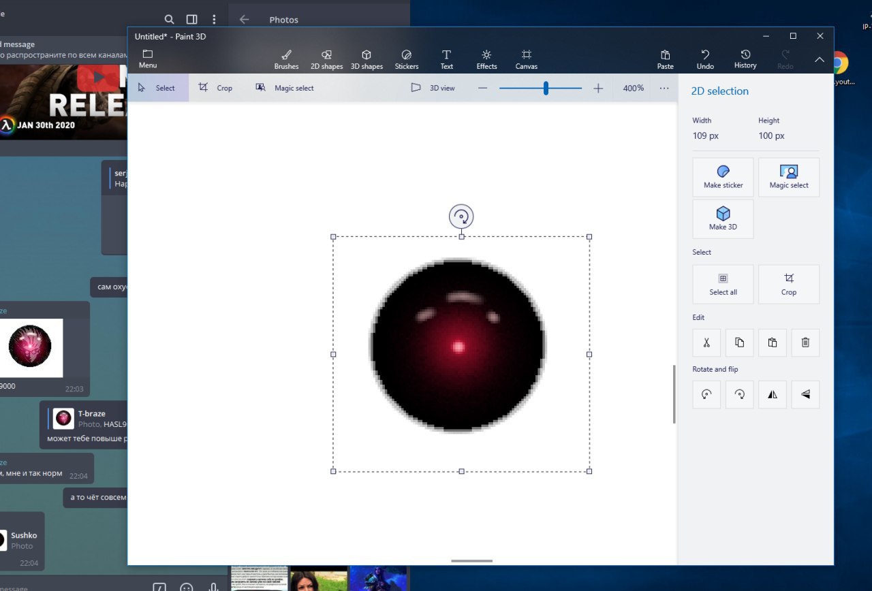The image size is (872, 591).
Task: Open chat window three-dot menu
Action: [x=214, y=20]
